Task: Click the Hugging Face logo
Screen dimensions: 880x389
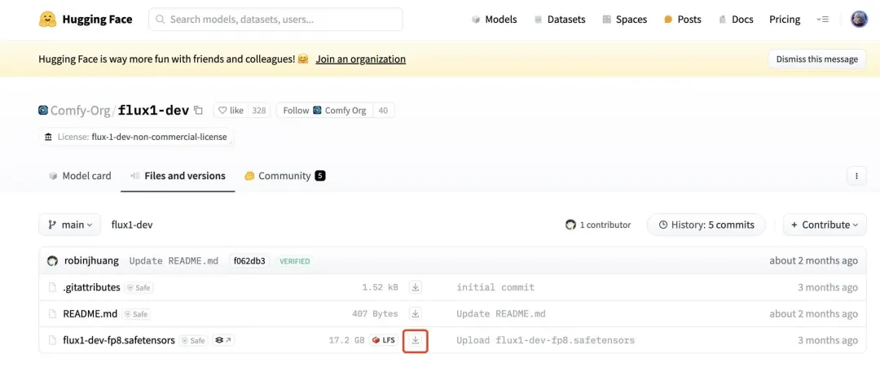Action: (86, 19)
